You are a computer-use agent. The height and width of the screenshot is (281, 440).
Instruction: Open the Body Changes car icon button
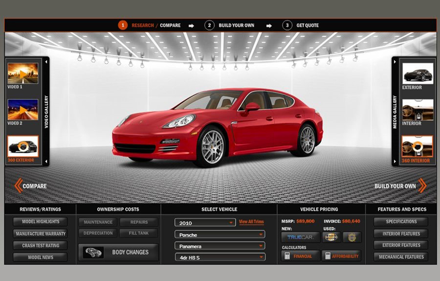(94, 252)
